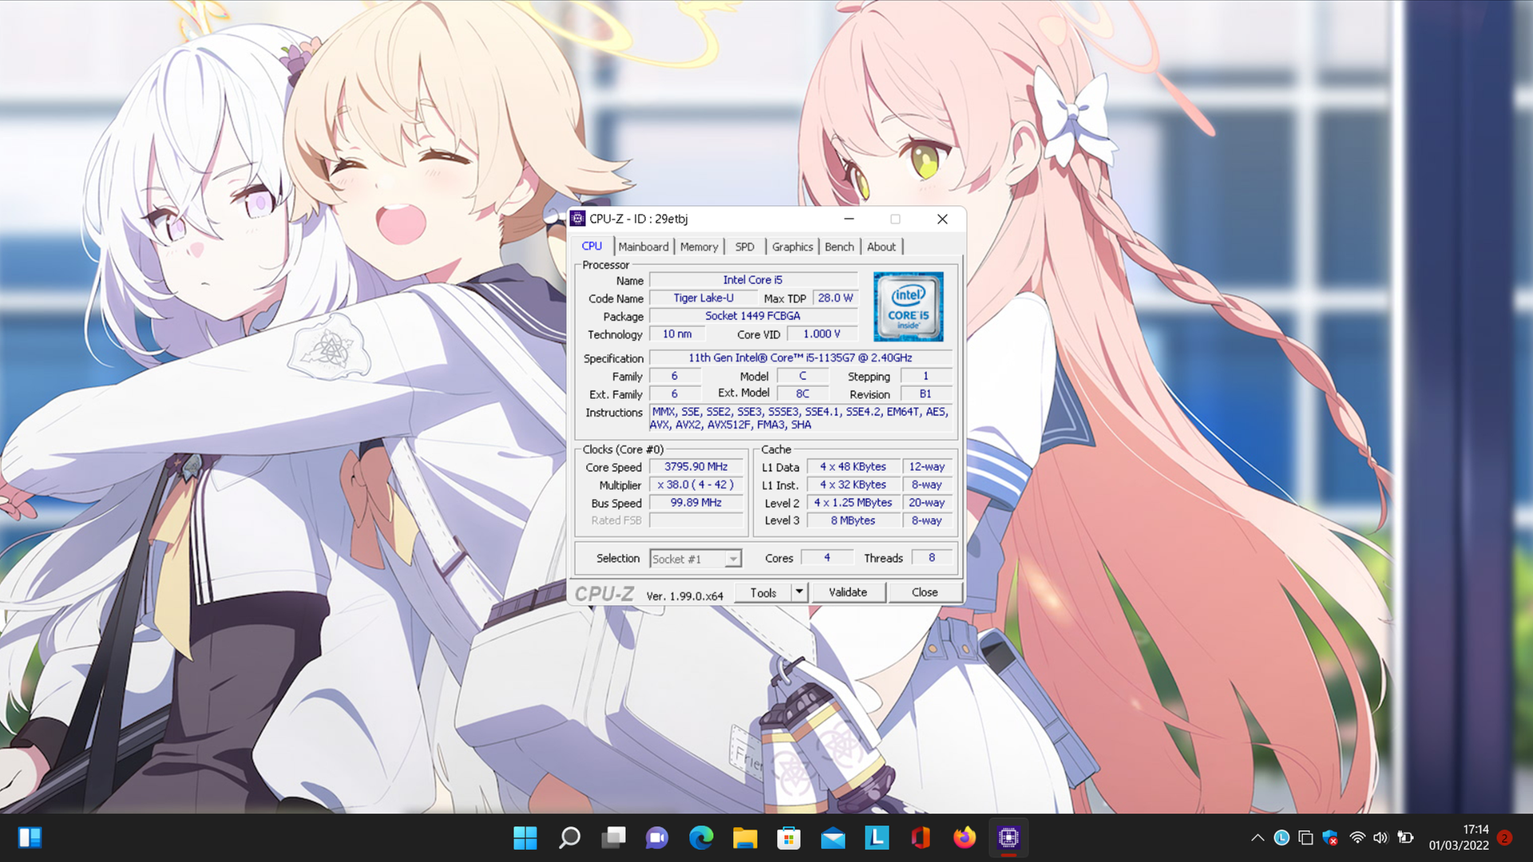1533x862 pixels.
Task: Open the volume speaker tray icon
Action: click(1380, 837)
